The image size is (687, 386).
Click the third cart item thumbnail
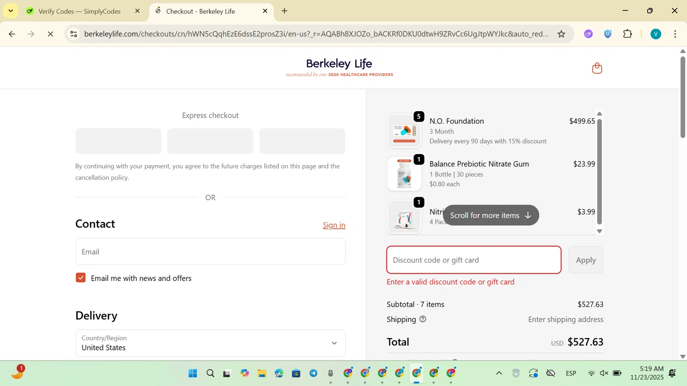(x=404, y=217)
